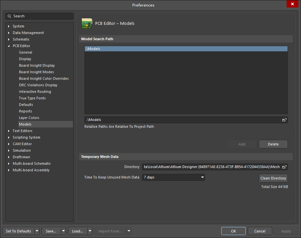Expand the Data Management node arrow
This screenshot has height=238, width=301.
(x=9, y=33)
